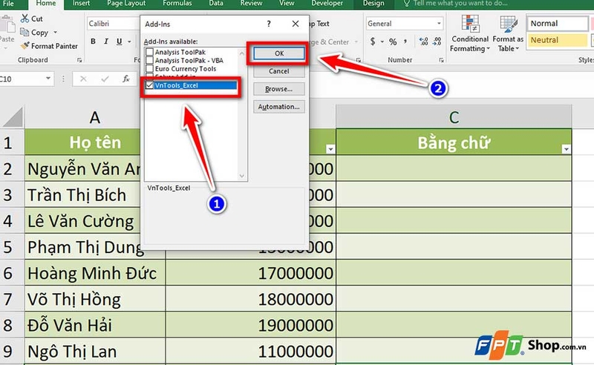This screenshot has height=365, width=594.
Task: Switch to the Developer tab
Action: coord(327,3)
